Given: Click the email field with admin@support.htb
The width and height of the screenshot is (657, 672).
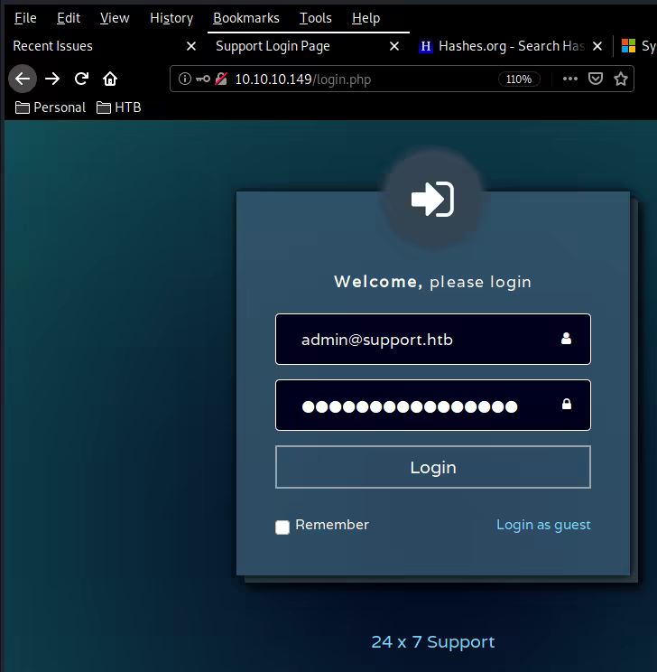Looking at the screenshot, I should pos(424,340).
